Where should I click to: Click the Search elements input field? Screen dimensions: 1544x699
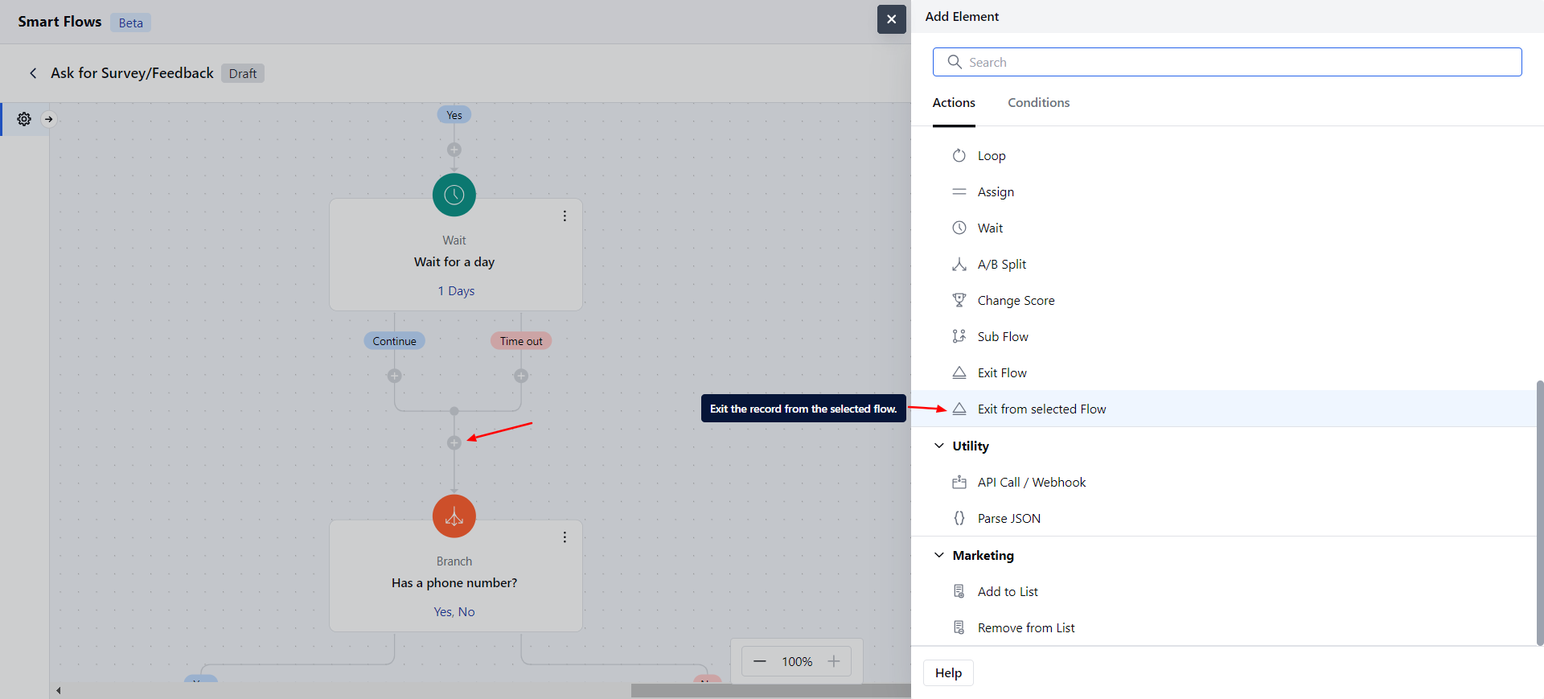(x=1227, y=62)
